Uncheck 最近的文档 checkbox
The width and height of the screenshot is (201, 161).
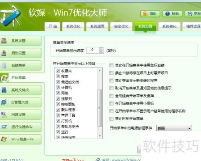coord(58,82)
